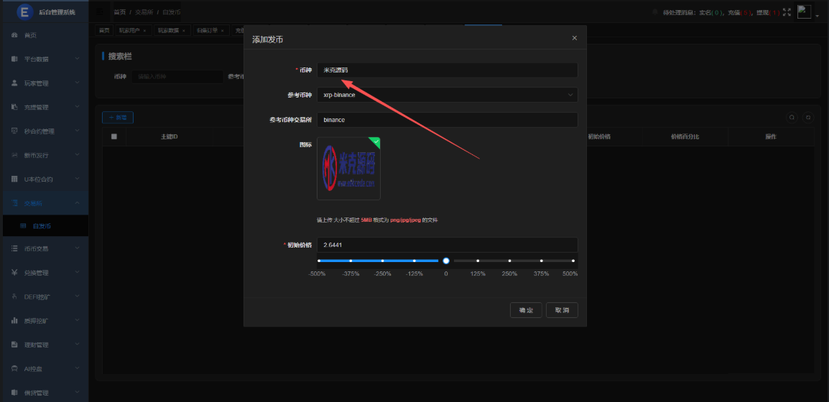Expand the 平台数据 sidebar menu
This screenshot has height=402, width=829.
(x=44, y=59)
